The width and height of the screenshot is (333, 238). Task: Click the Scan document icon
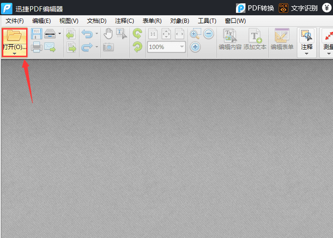tap(50, 34)
